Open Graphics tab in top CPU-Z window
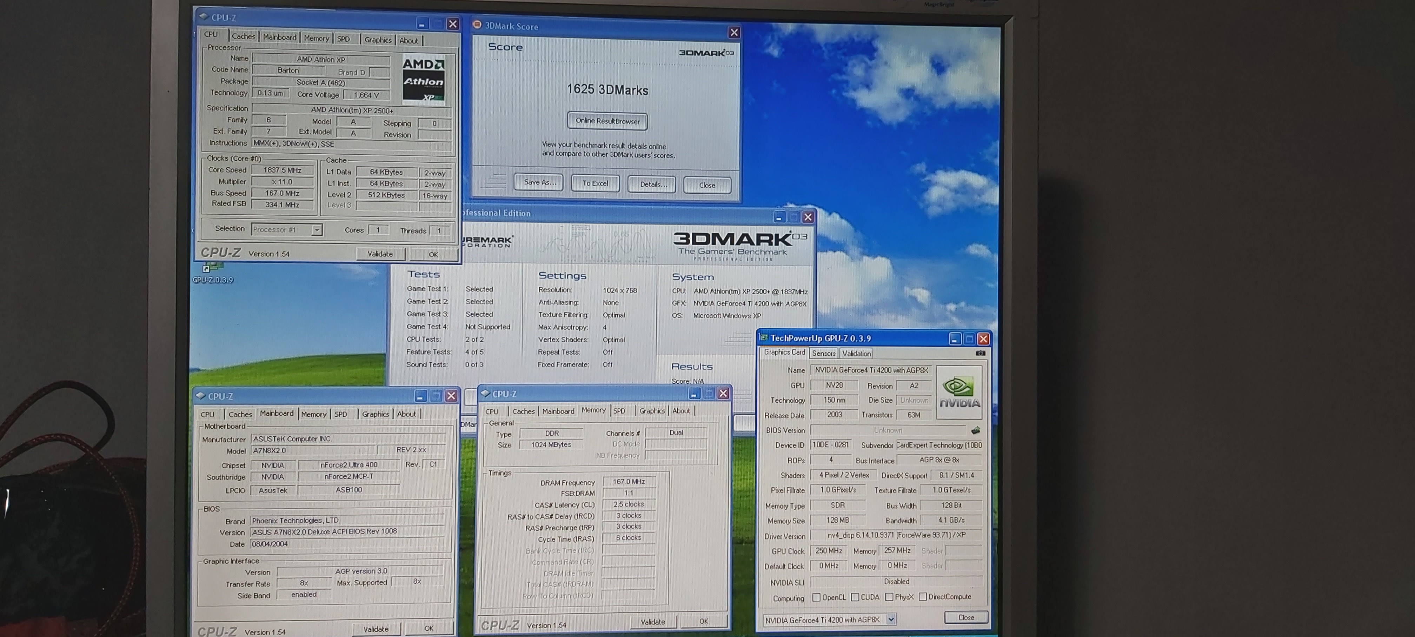The image size is (1415, 637). [x=378, y=40]
